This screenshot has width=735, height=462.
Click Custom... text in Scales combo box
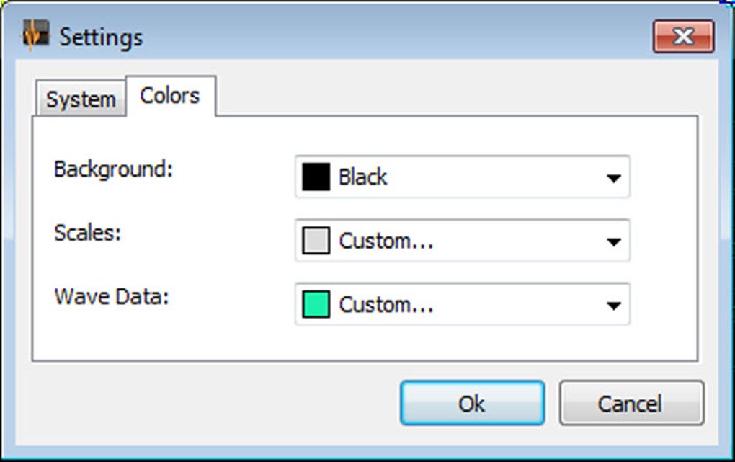(x=386, y=241)
